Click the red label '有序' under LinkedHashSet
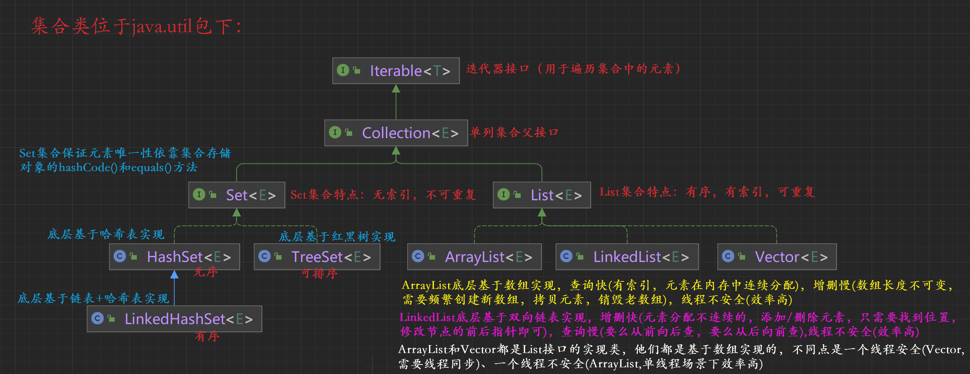This screenshot has width=970, height=374. (x=207, y=336)
